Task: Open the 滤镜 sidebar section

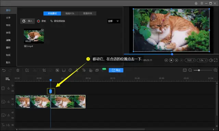Action: pos(8,40)
